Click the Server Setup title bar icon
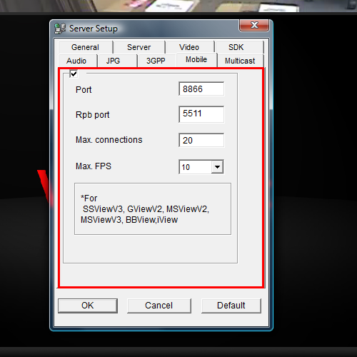The image size is (357, 357). [x=60, y=29]
